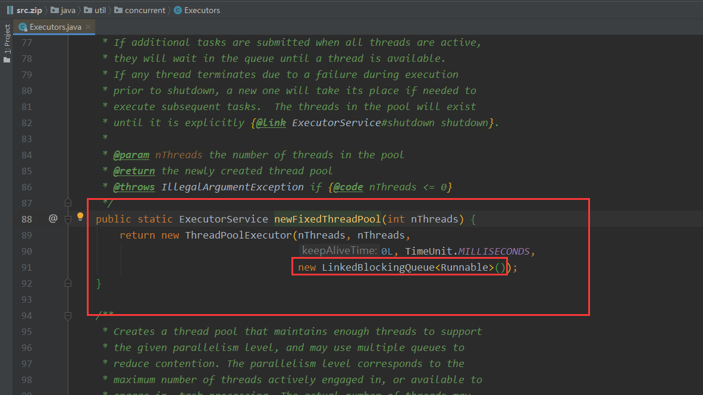
Task: Click the fold end marker at line 92
Action: 68,283
